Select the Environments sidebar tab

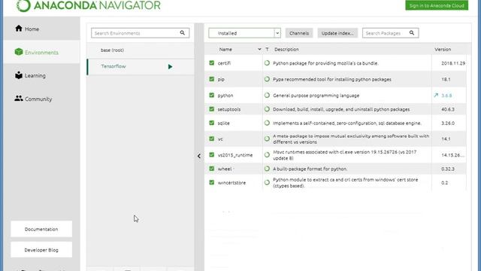click(42, 52)
